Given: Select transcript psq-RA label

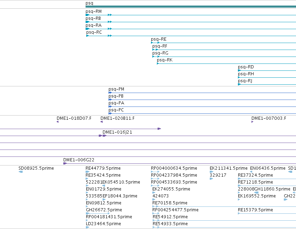Looking at the screenshot, I should 94,25.
